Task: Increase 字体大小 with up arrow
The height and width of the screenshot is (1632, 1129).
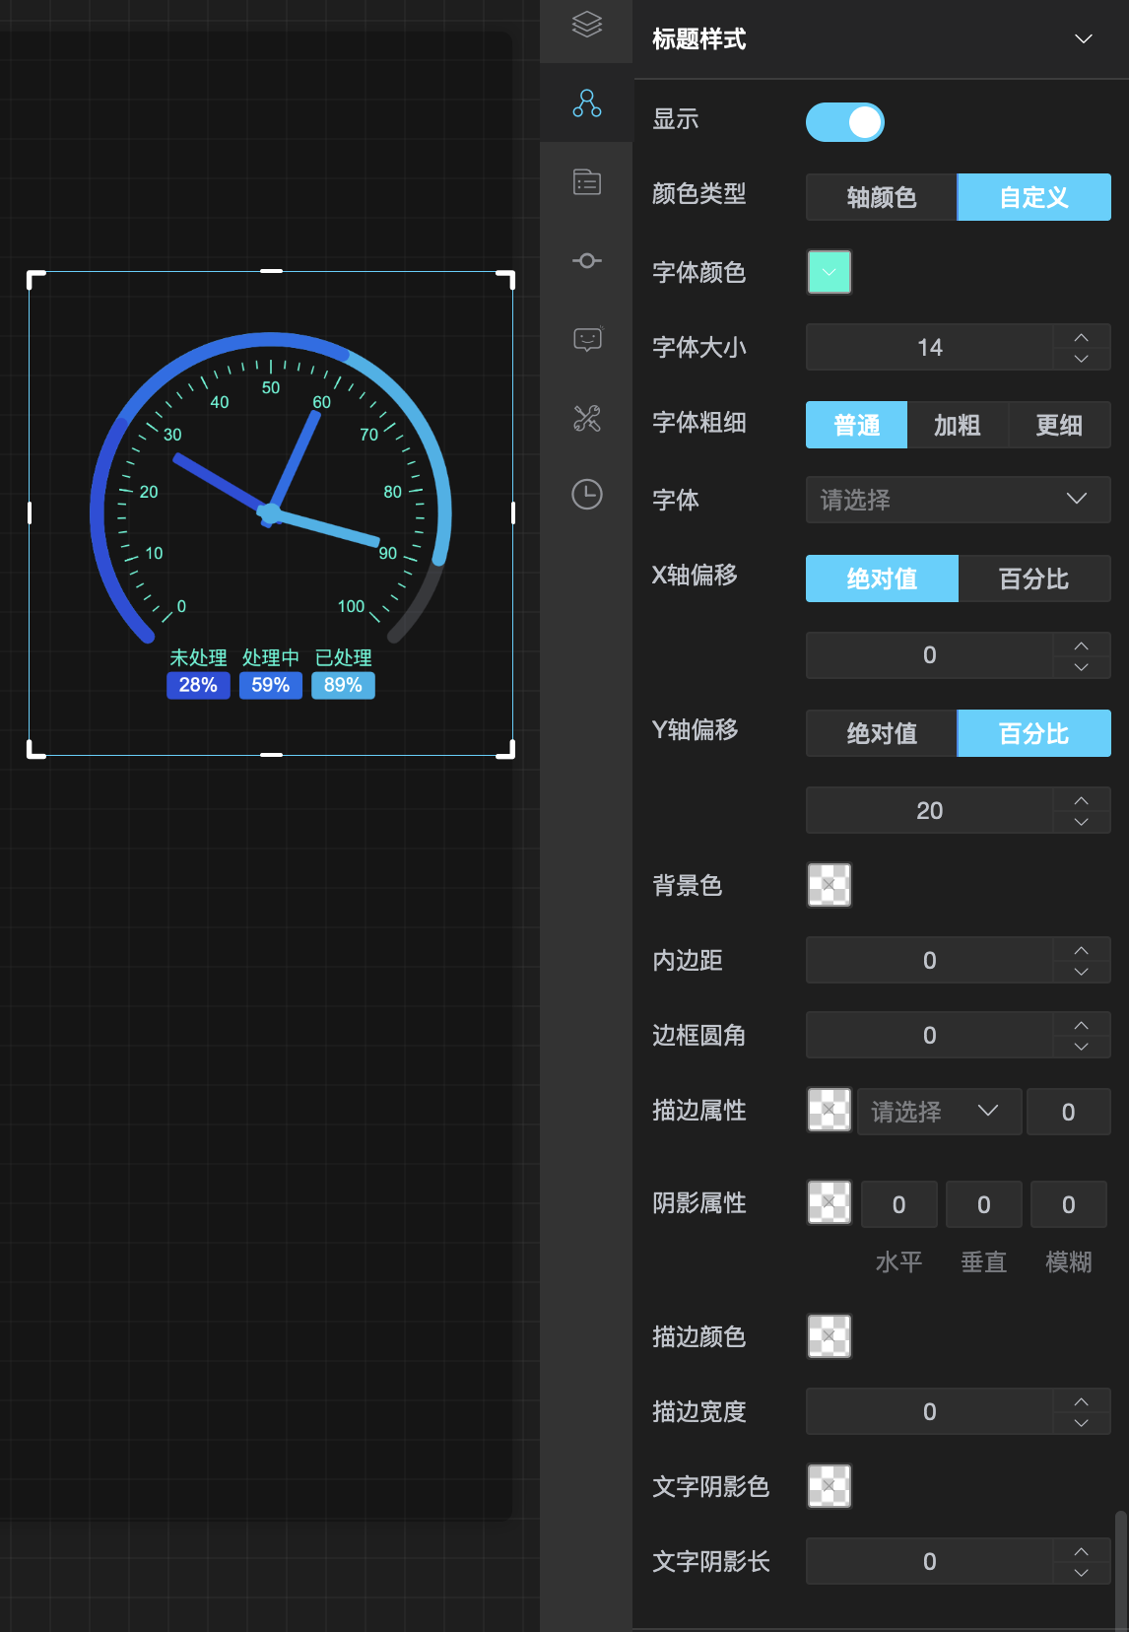Action: pos(1082,336)
